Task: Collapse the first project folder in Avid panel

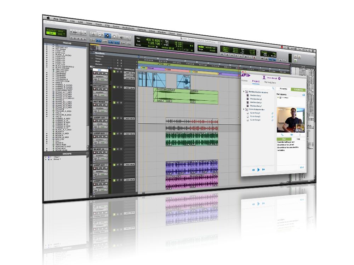Action: point(244,92)
